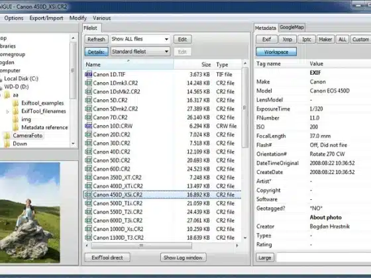Click the Canon 30D.CR2 file icon
371x278 pixels.
(88, 143)
